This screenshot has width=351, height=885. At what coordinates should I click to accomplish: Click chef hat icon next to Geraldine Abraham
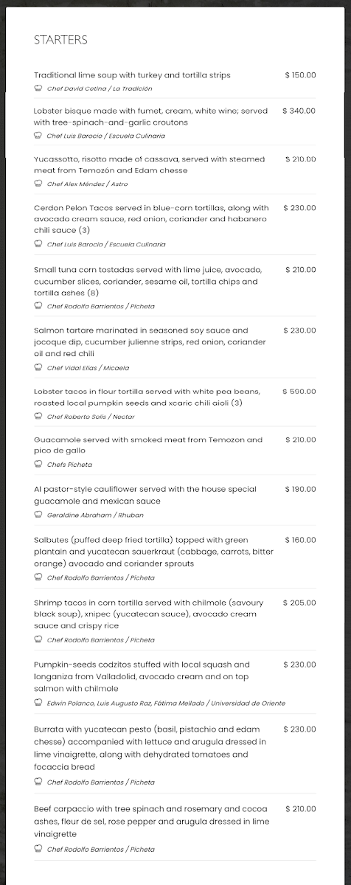coord(38,515)
